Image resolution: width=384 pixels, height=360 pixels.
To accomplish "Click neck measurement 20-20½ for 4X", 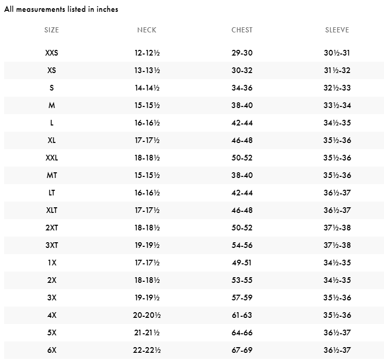I will click(147, 315).
